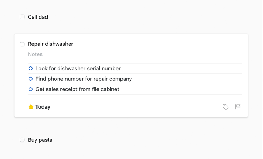The height and width of the screenshot is (159, 263).
Task: Edit the Repair dishwasher title
Action: (x=50, y=44)
